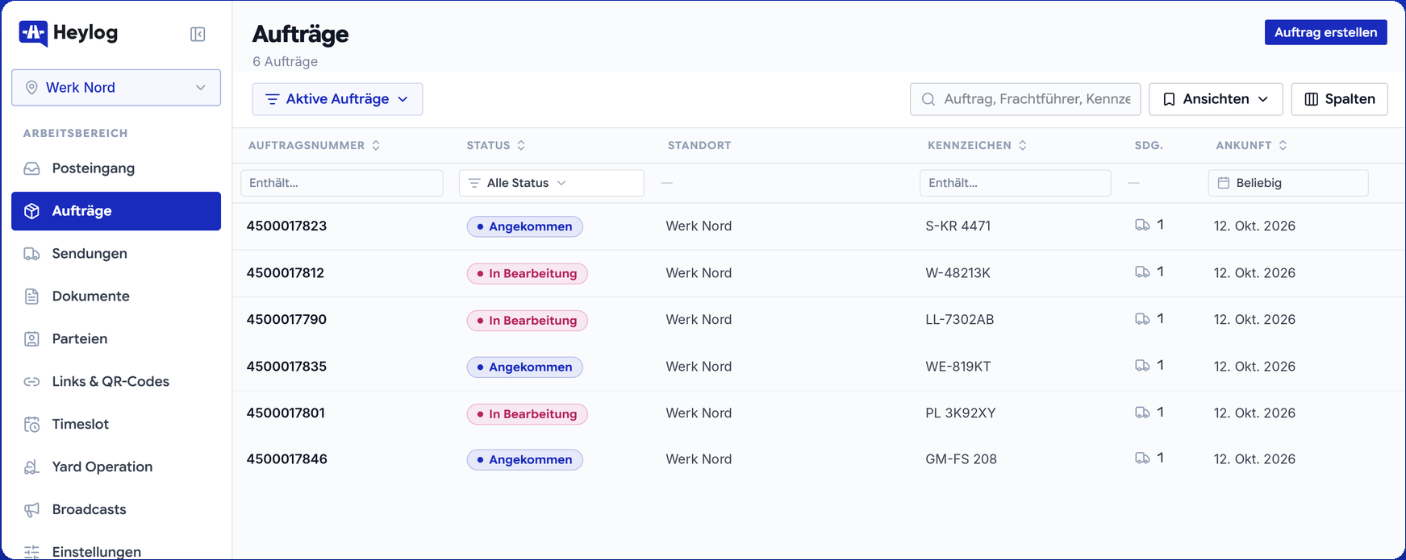Image resolution: width=1406 pixels, height=560 pixels.
Task: Open the Beliebig arrival date picker
Action: [1288, 183]
